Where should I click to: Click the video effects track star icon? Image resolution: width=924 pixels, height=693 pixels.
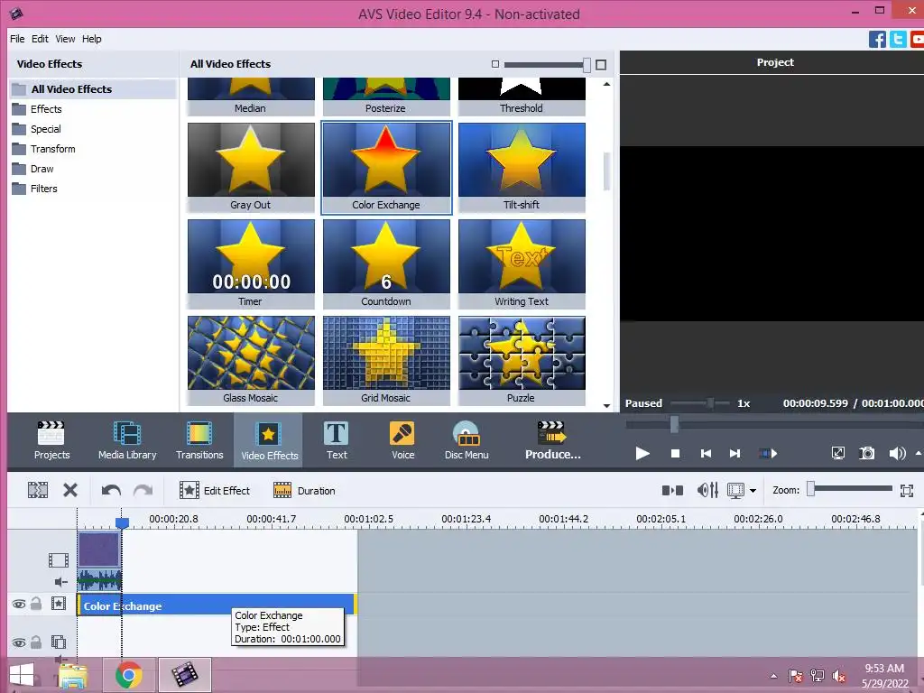coord(59,604)
